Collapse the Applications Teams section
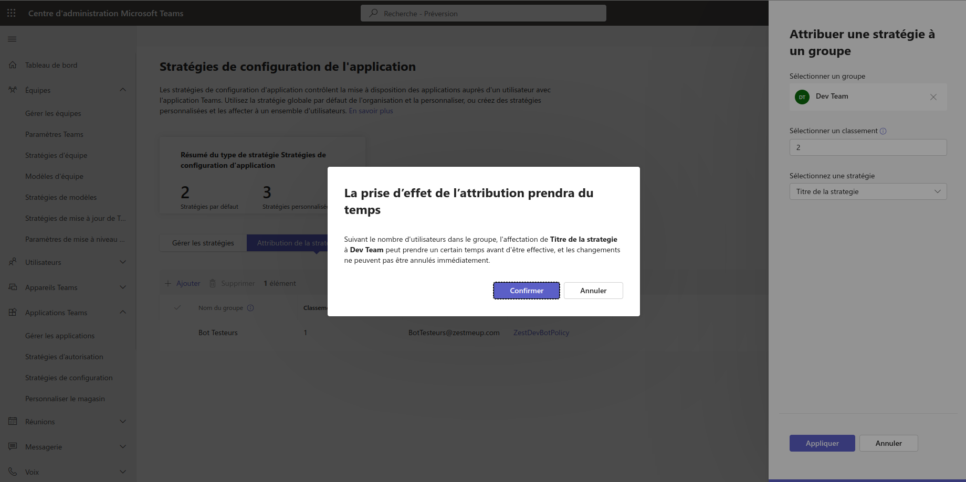The width and height of the screenshot is (966, 482). 122,313
